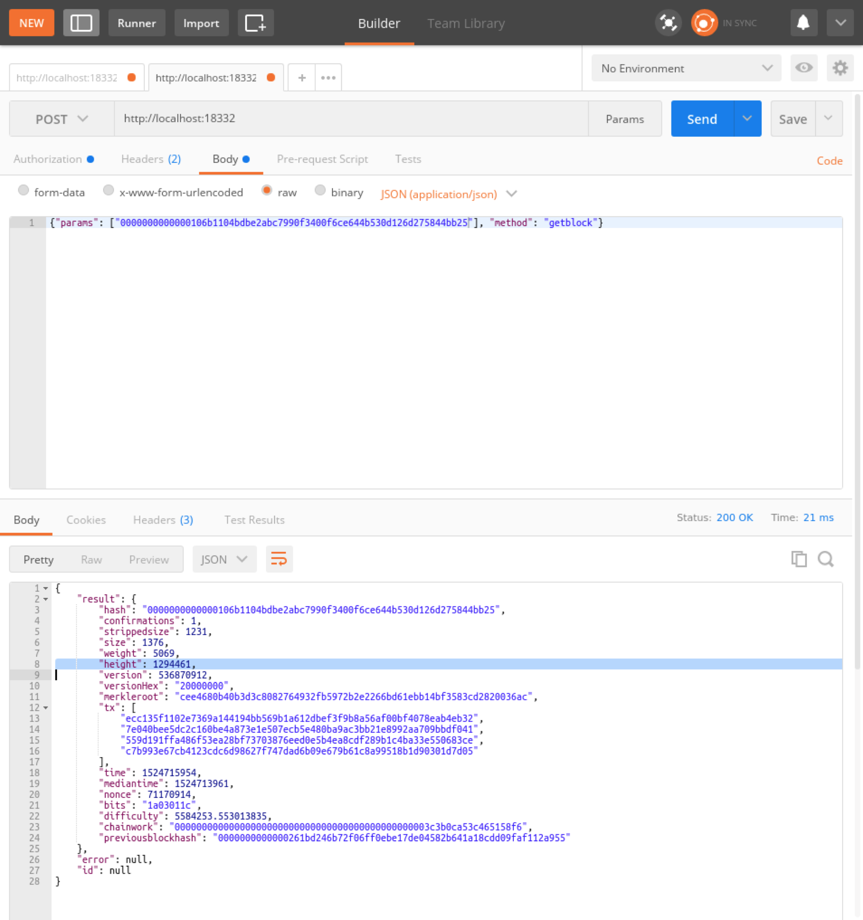The image size is (863, 920).
Task: Select the form-data radio option
Action: (x=23, y=190)
